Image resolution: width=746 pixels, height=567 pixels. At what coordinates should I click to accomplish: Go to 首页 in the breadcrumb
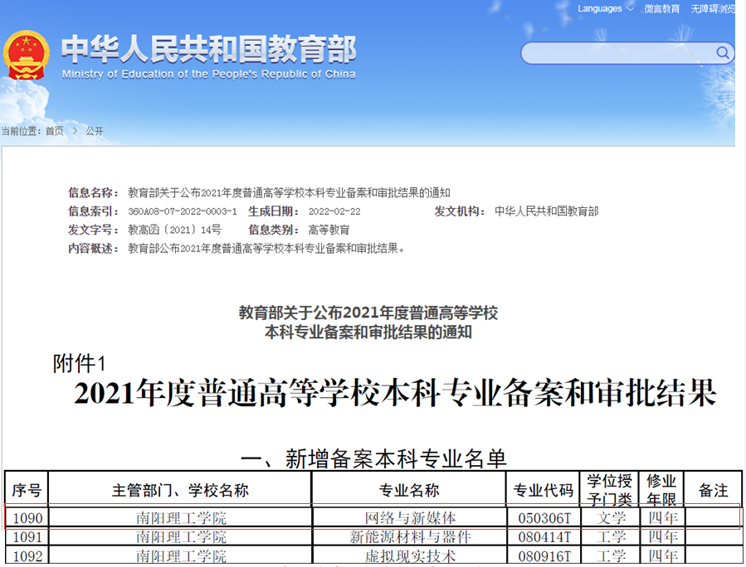coord(54,131)
